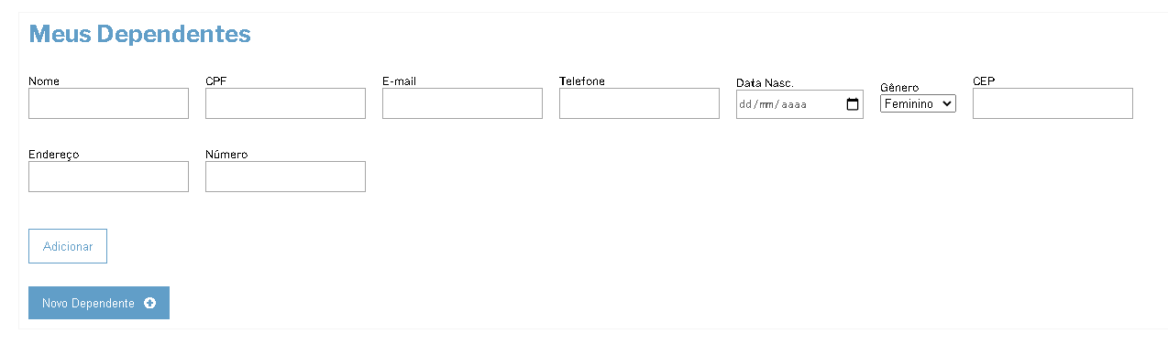Click the Adicionar button
Screen dimensions: 1168x344
click(68, 246)
